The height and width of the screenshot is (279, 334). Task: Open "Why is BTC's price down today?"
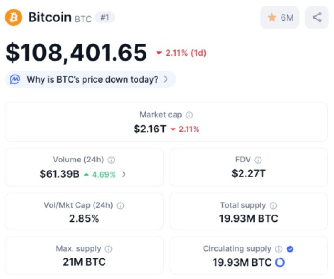click(x=92, y=79)
